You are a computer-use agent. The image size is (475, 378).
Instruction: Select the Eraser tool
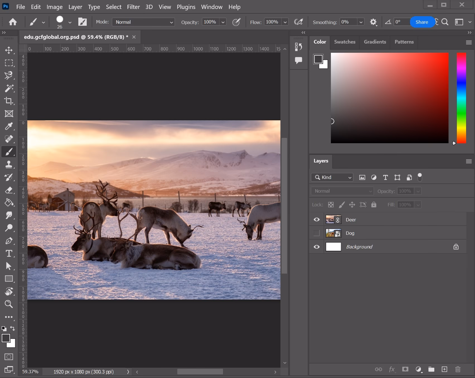9,190
